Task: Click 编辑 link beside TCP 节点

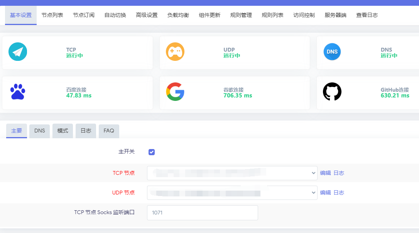Action: click(x=325, y=173)
